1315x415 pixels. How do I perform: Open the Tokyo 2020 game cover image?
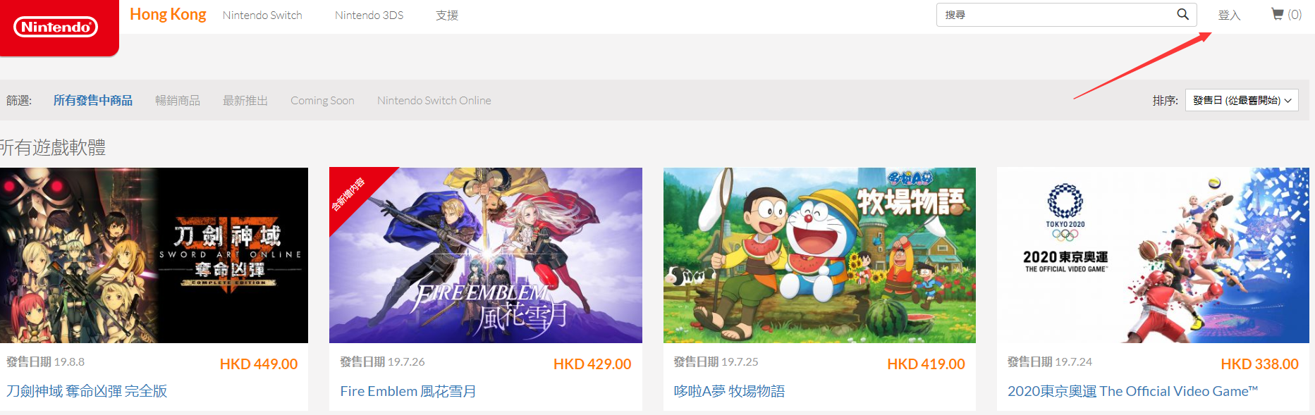click(x=1153, y=255)
